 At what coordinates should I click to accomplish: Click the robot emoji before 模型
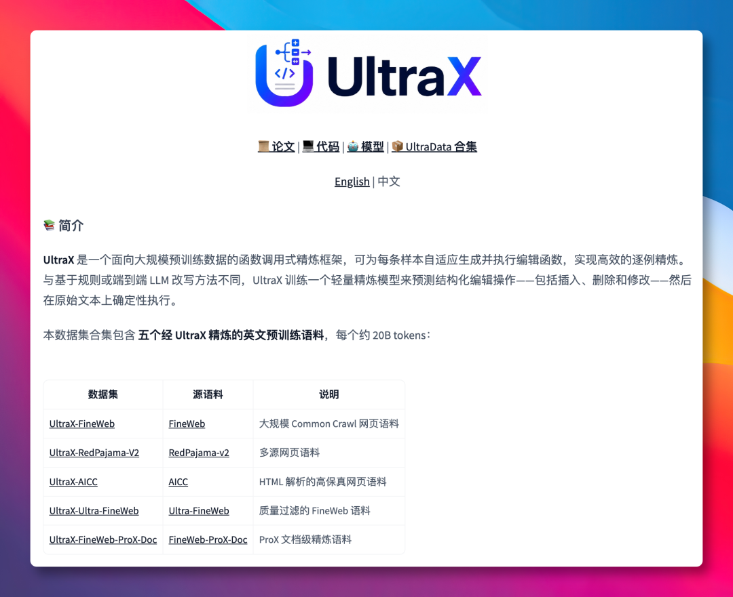click(353, 146)
